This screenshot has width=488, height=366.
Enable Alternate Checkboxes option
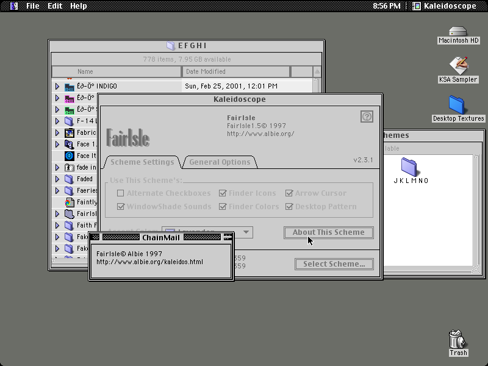tap(120, 193)
